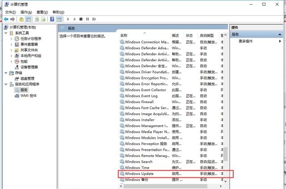This screenshot has width=286, height=189.
Task: Click the WMI 控件 tree icon
Action: pyautogui.click(x=17, y=96)
